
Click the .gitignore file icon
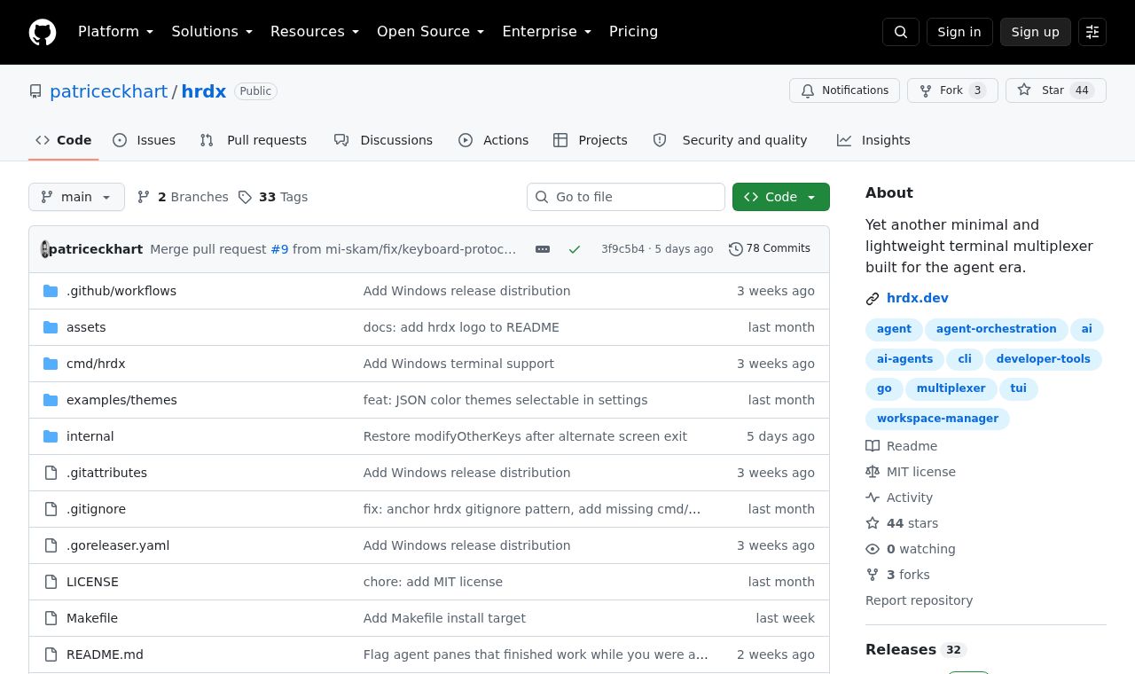(51, 509)
